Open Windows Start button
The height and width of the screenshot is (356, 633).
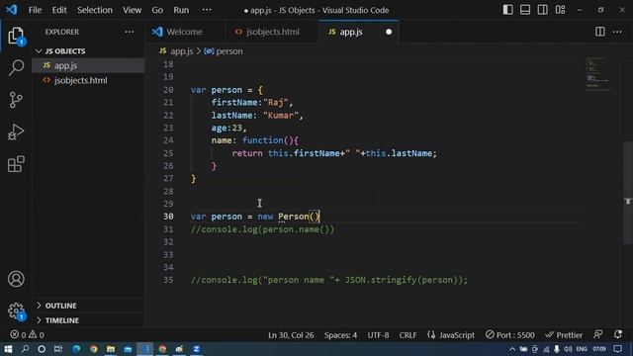[8, 349]
